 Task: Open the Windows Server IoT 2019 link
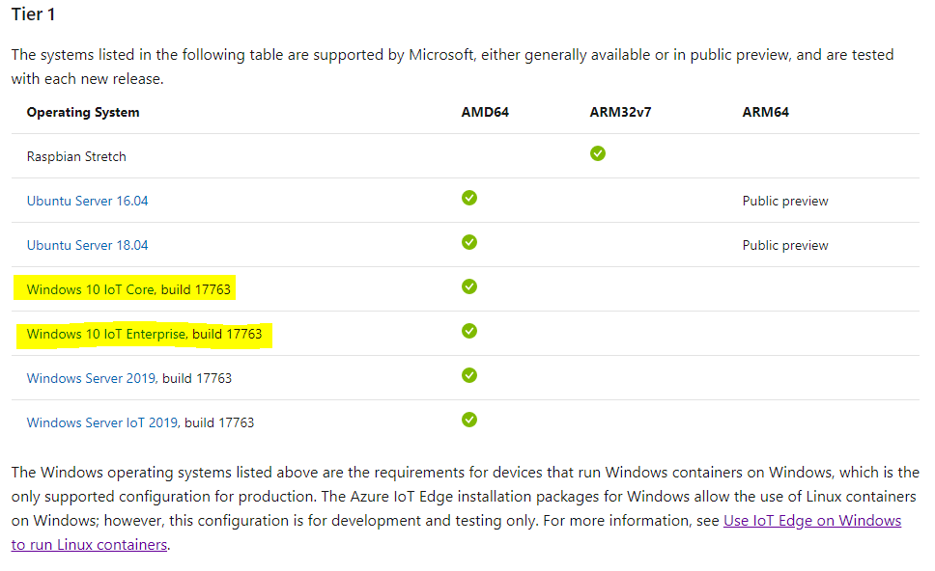pos(102,422)
